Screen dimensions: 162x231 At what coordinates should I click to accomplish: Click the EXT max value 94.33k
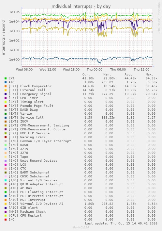point(152,78)
